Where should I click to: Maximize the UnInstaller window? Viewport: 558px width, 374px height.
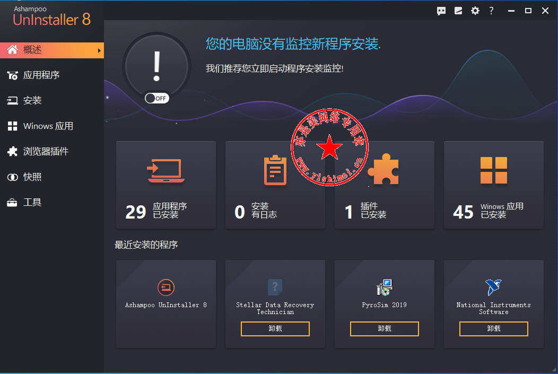click(x=528, y=11)
